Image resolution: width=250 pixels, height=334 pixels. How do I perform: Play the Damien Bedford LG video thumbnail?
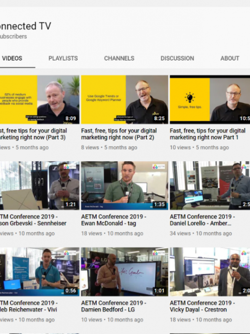tap(125, 272)
